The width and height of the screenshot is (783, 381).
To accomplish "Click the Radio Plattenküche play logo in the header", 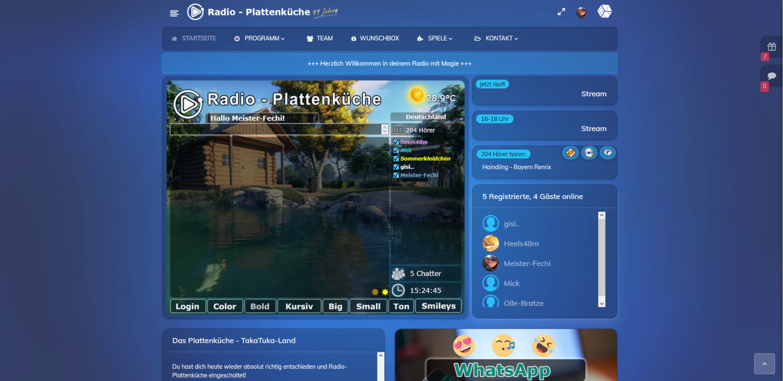I will pos(195,12).
